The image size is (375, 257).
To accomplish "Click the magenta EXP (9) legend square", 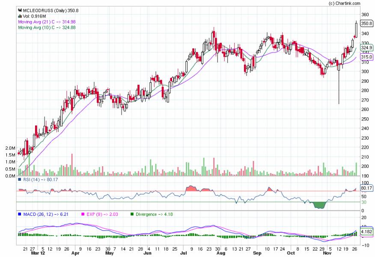I will pyautogui.click(x=83, y=214).
